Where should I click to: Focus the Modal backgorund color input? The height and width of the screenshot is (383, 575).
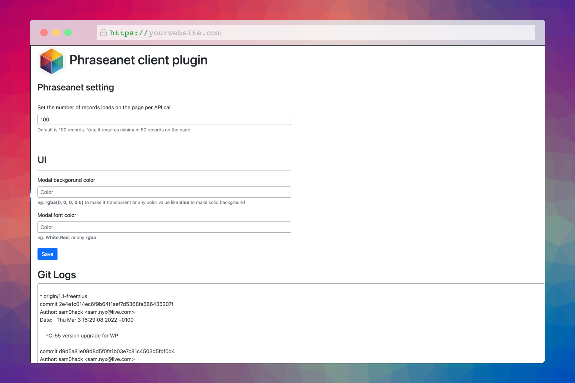[164, 192]
